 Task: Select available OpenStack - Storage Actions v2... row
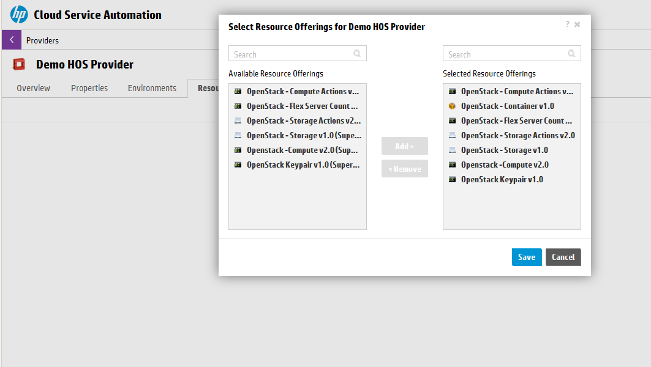tap(297, 120)
